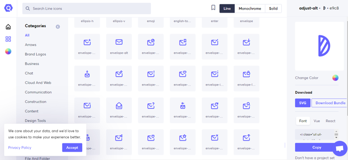Click the Iconscout logo in top-left corner
The image size is (348, 160).
coord(9,8)
